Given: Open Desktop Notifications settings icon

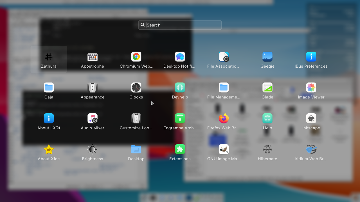Looking at the screenshot, I should click(x=180, y=57).
